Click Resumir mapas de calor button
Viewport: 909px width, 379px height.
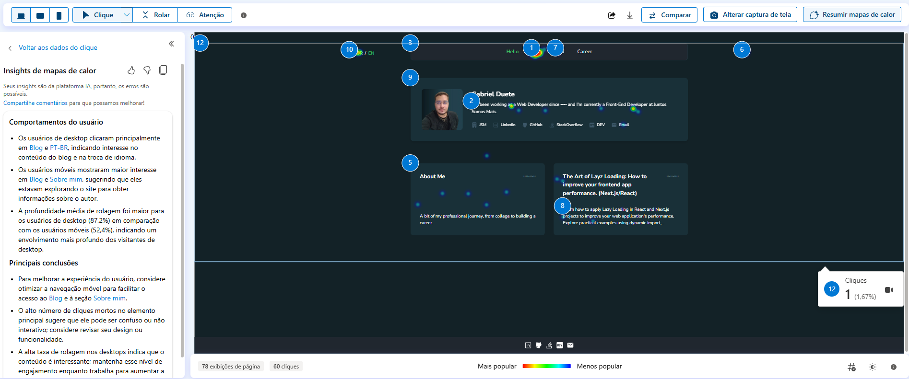[x=852, y=15]
